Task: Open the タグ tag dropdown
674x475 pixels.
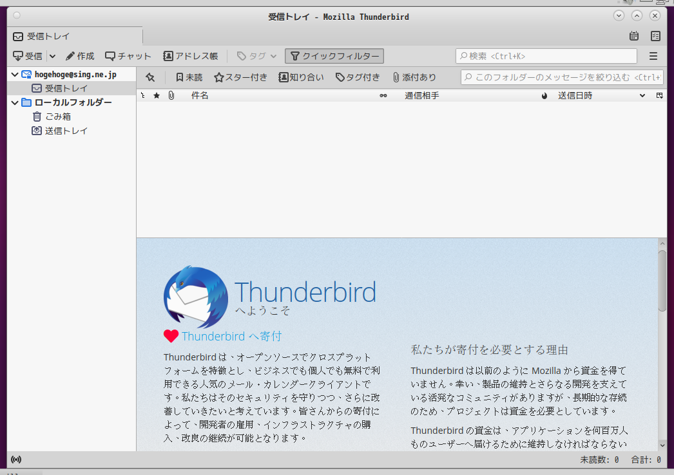Action: coord(256,56)
